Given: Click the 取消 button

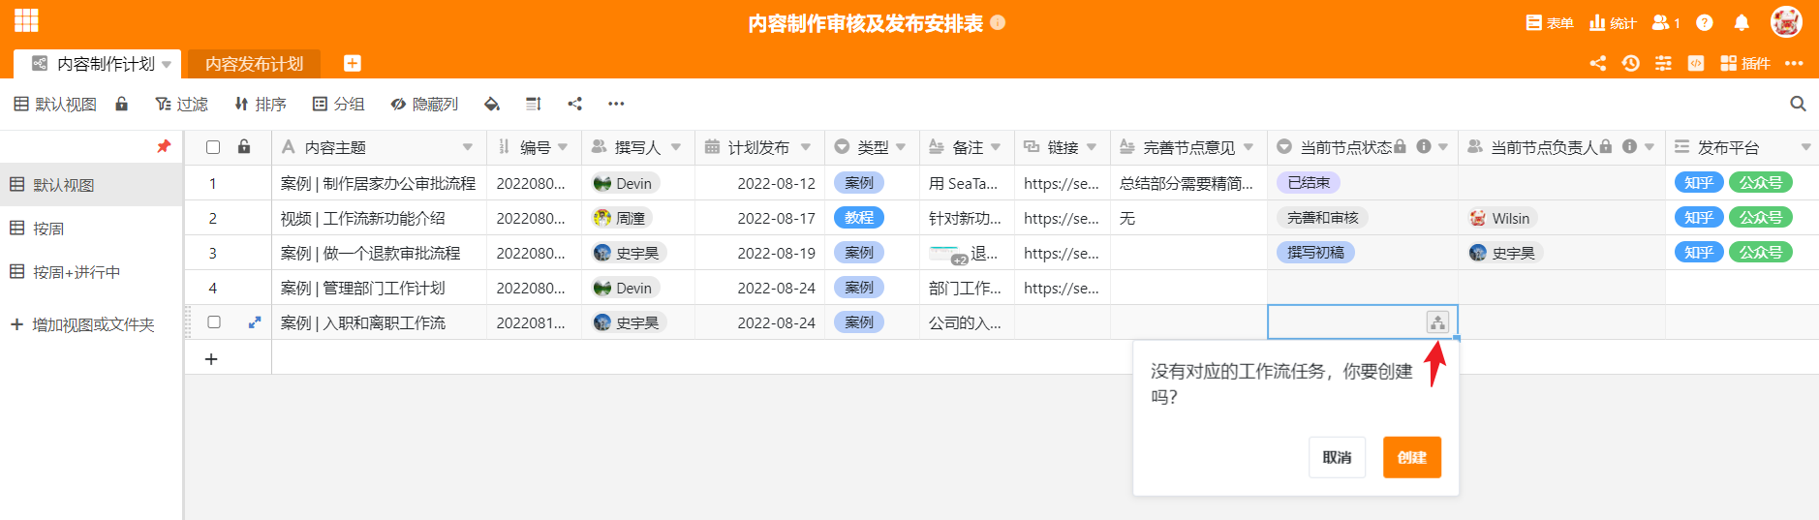Looking at the screenshot, I should tap(1337, 457).
